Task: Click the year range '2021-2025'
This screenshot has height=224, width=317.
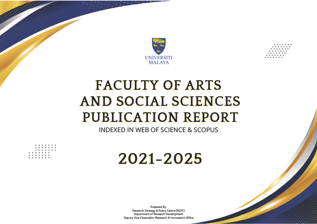Action: (x=160, y=159)
